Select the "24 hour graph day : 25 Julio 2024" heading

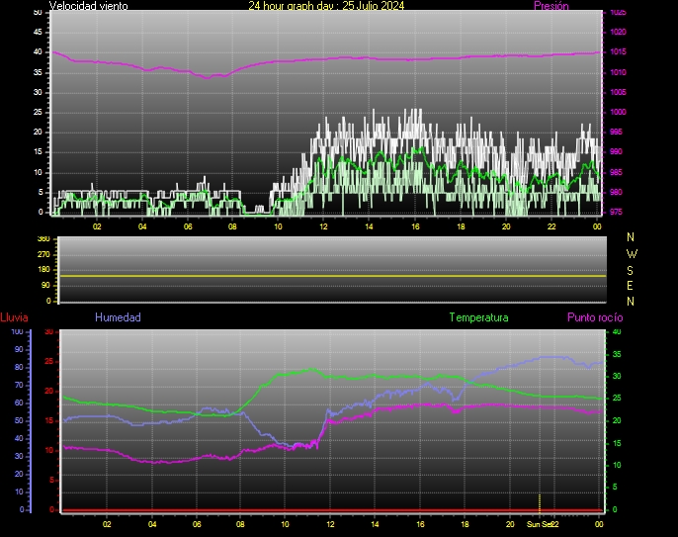(326, 6)
